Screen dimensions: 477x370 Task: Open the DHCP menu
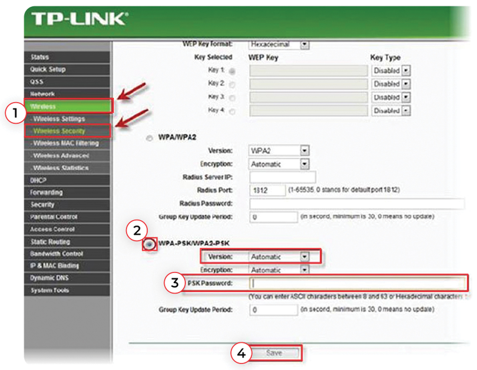67,180
